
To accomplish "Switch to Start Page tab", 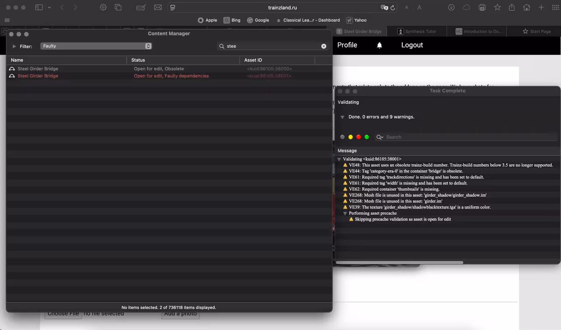I will point(537,32).
